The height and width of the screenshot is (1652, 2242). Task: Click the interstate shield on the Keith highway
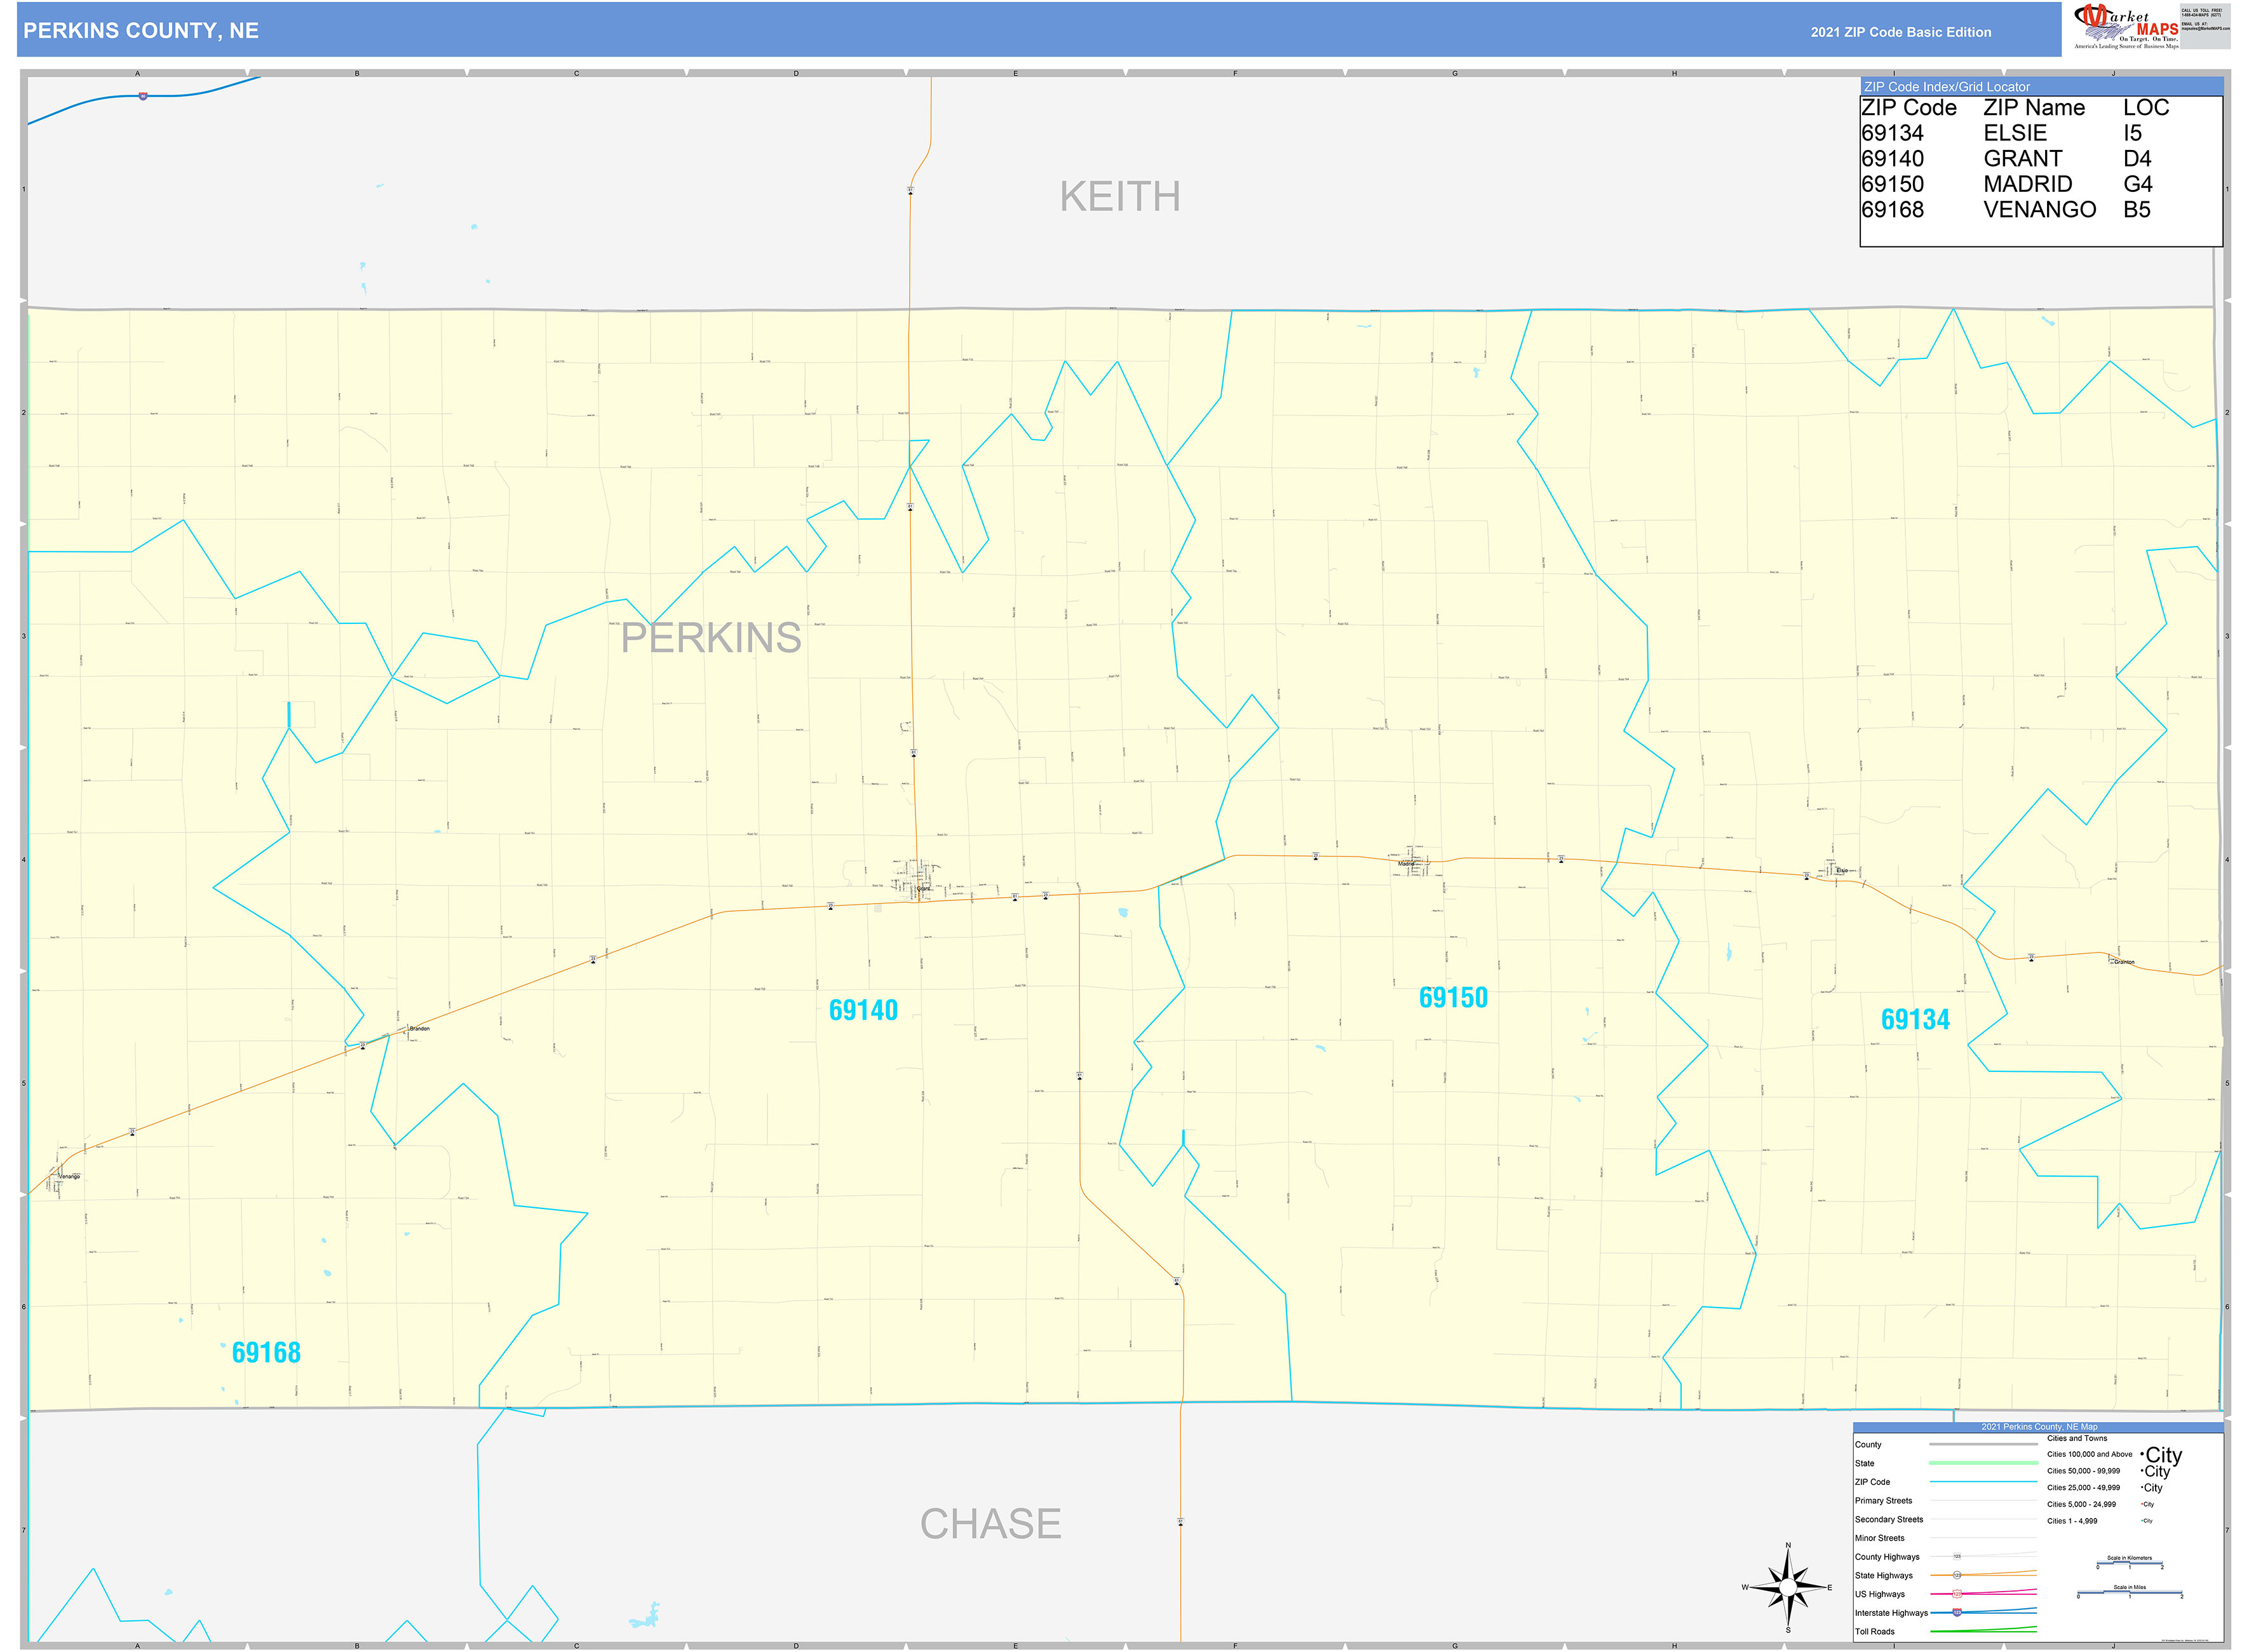(x=143, y=96)
